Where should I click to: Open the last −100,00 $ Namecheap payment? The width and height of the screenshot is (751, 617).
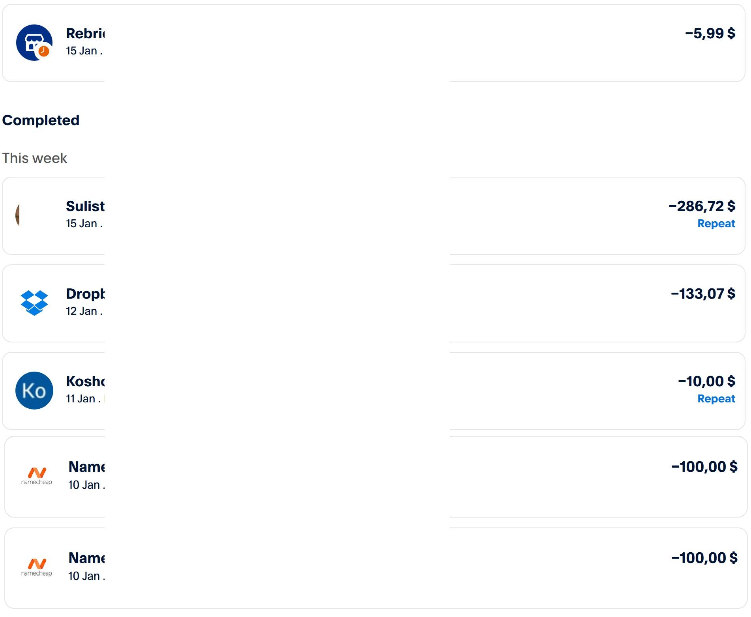[704, 558]
